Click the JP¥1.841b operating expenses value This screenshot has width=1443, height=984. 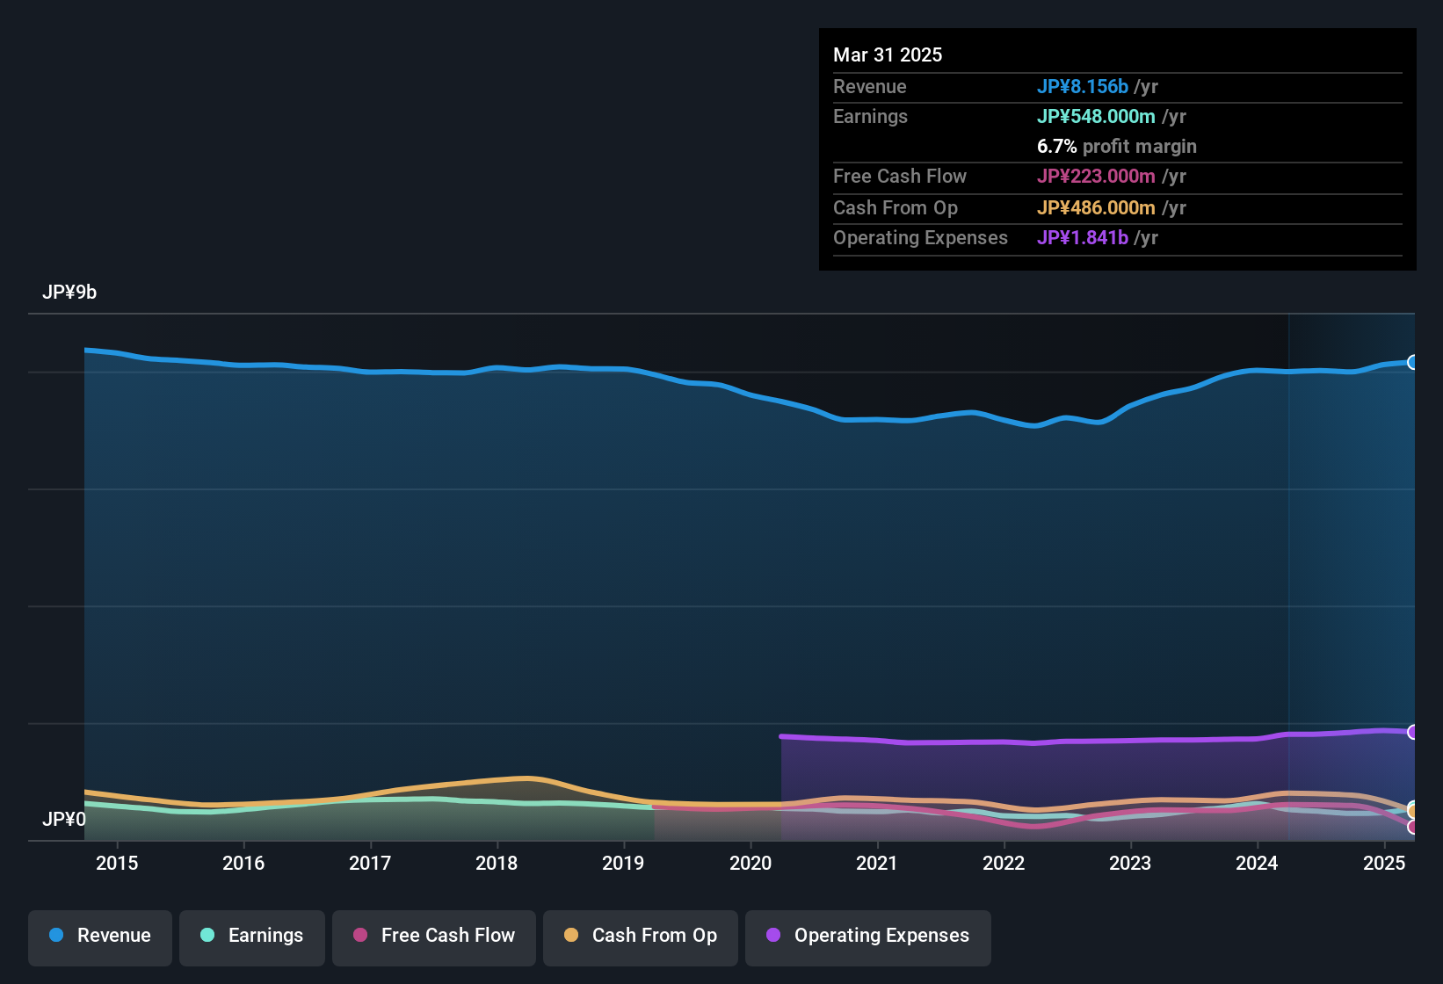point(1083,237)
